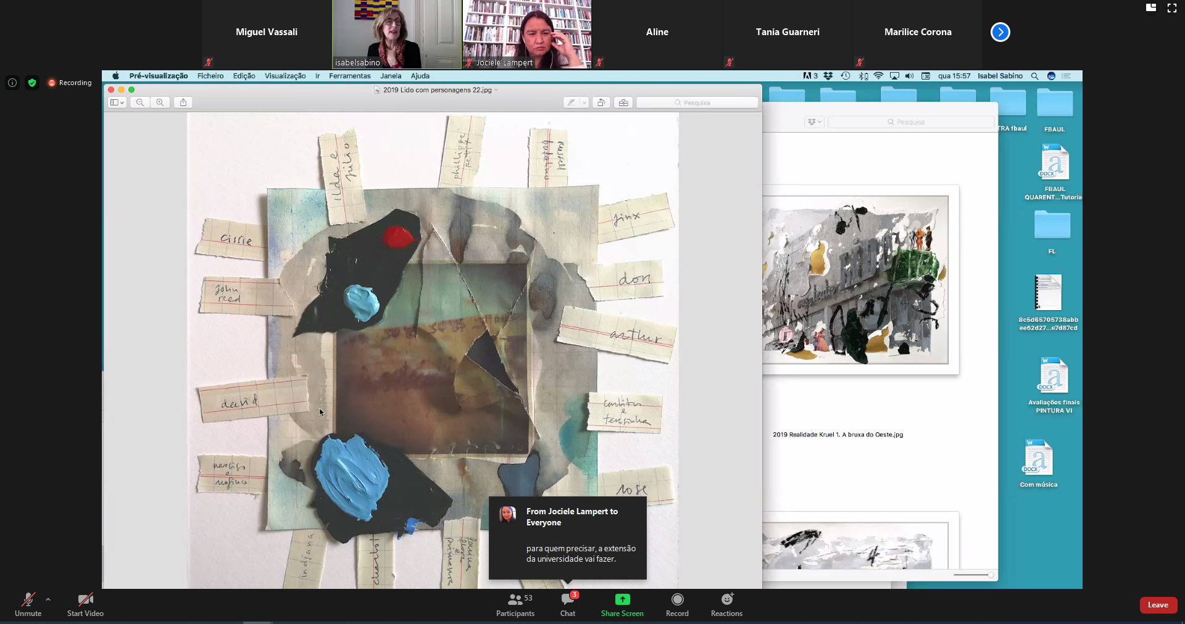The height and width of the screenshot is (624, 1185).
Task: Open the Janela menu
Action: click(x=391, y=76)
